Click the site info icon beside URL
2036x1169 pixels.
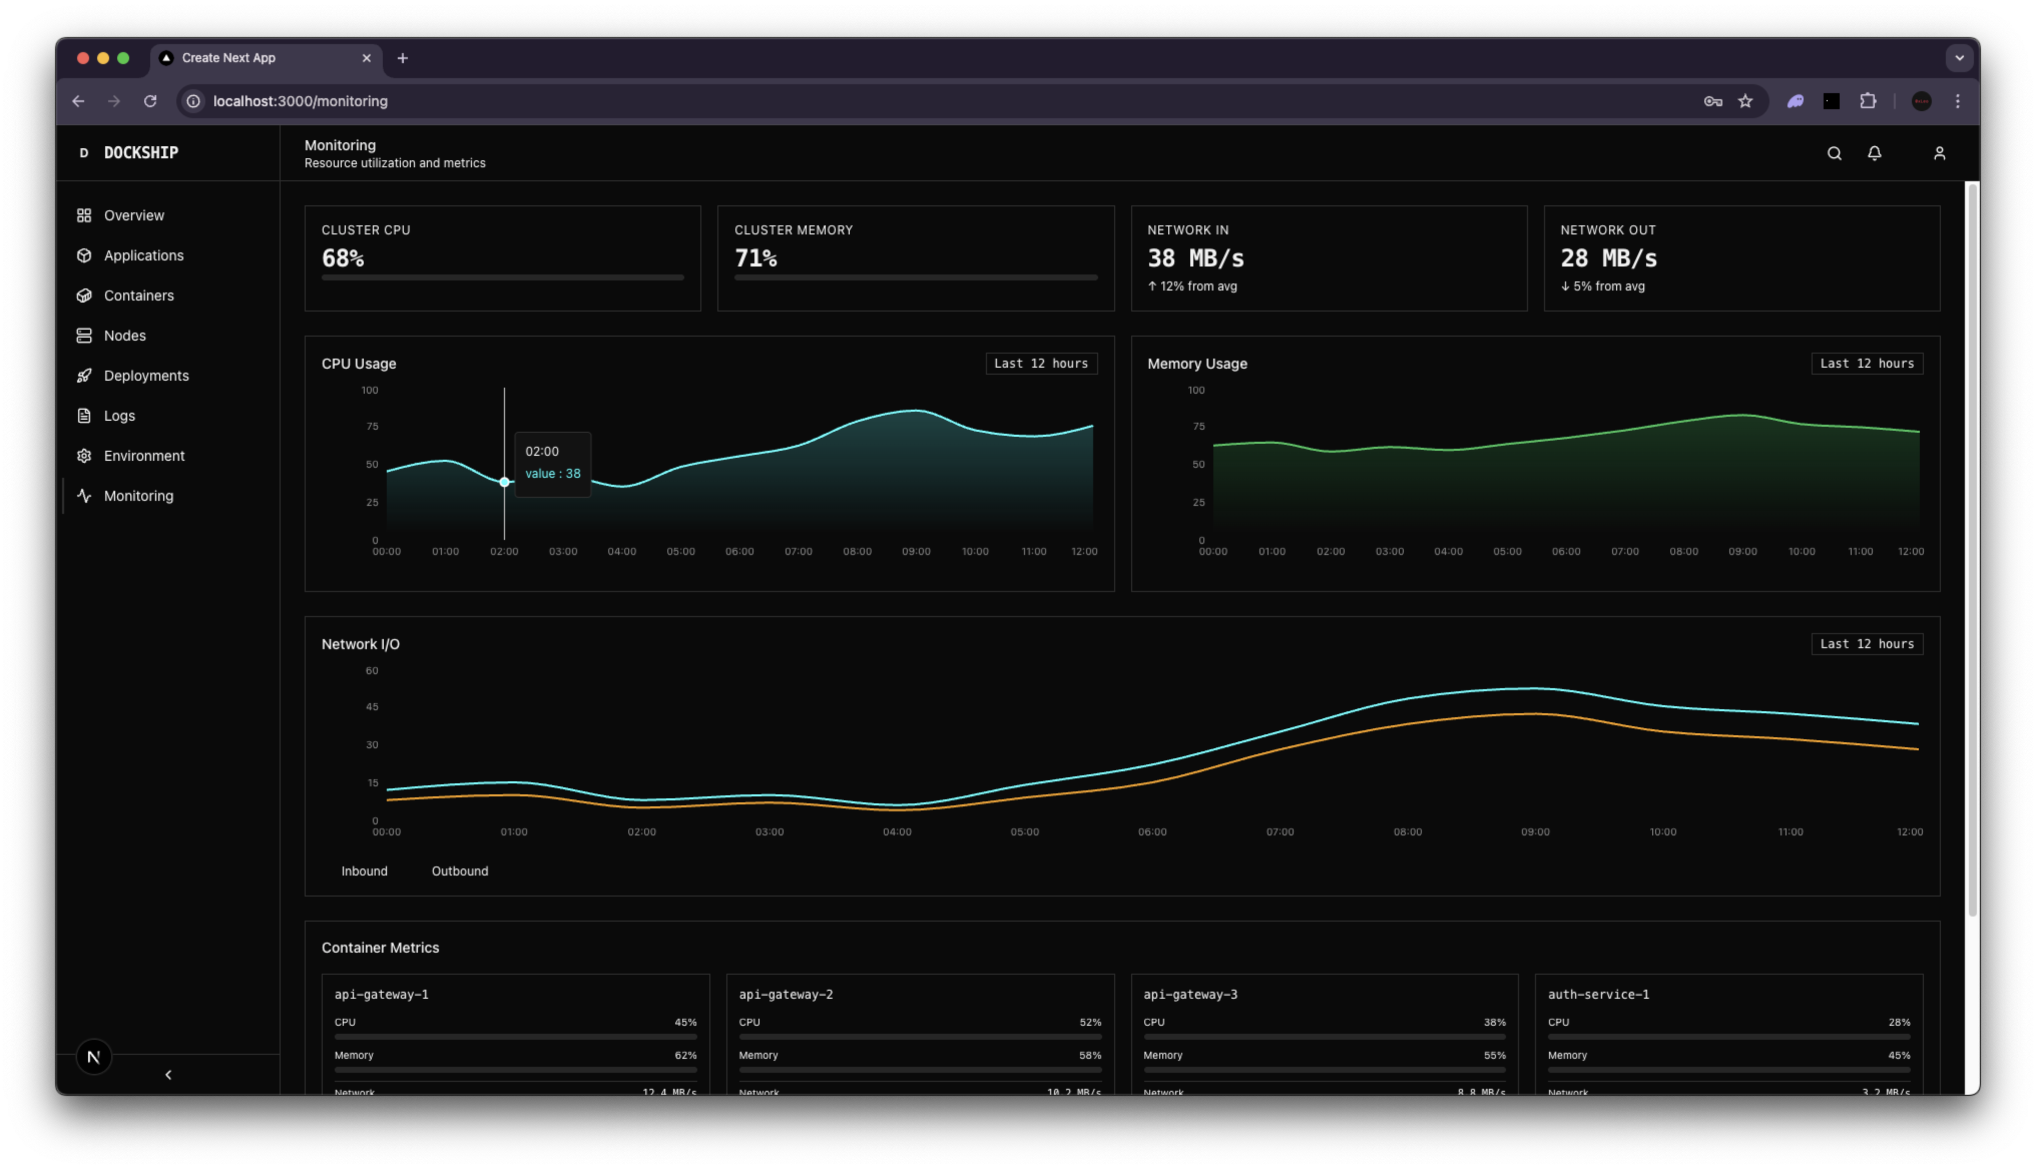click(193, 101)
